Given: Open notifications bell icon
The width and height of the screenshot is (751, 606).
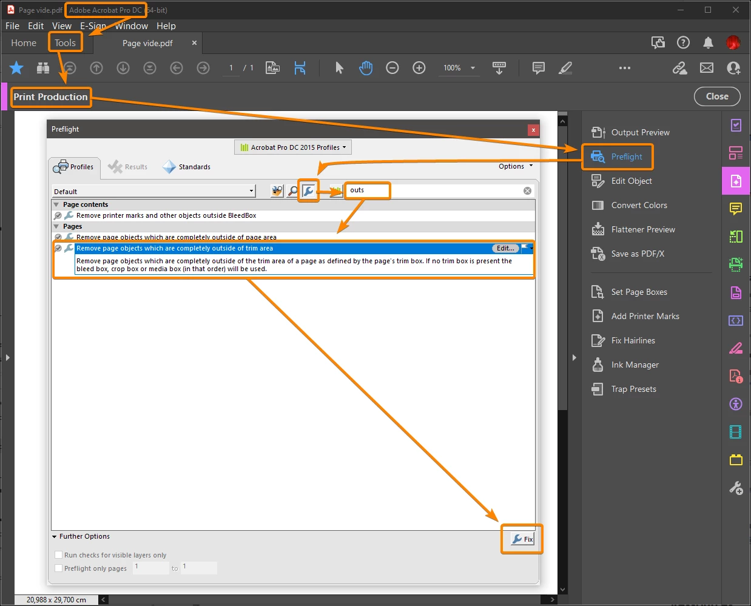Looking at the screenshot, I should pyautogui.click(x=708, y=42).
